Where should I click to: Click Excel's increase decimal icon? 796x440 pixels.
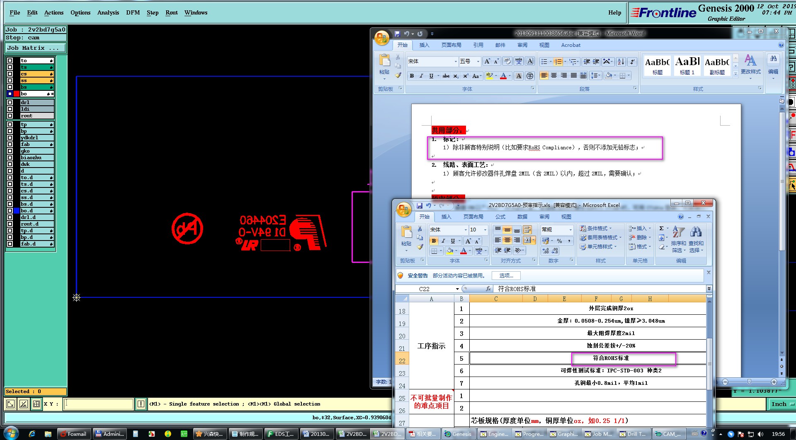[546, 251]
